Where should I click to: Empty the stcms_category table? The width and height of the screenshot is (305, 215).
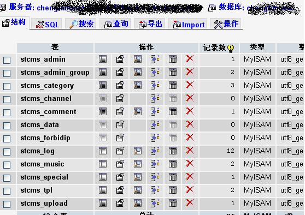(x=173, y=85)
